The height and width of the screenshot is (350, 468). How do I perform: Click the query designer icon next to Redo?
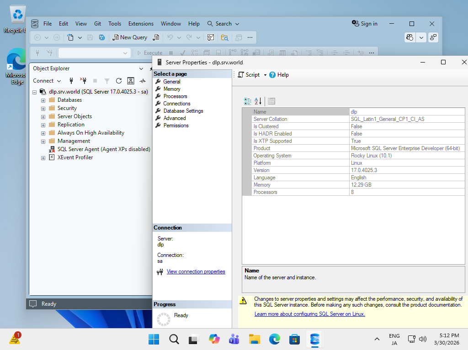(211, 37)
